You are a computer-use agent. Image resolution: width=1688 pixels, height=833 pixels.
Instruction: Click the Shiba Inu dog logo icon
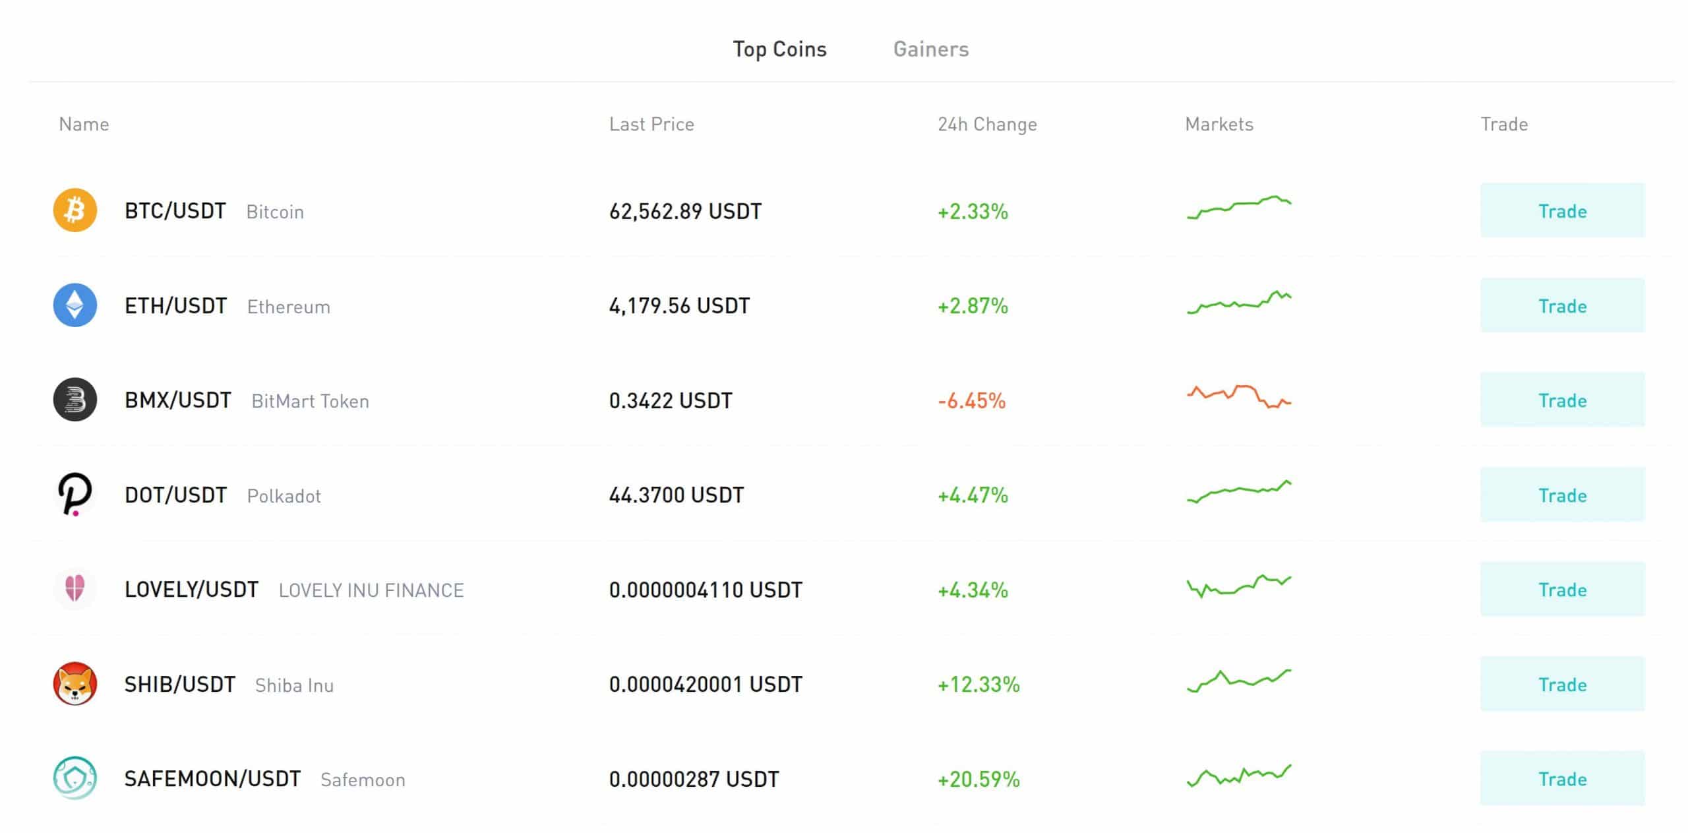point(75,684)
